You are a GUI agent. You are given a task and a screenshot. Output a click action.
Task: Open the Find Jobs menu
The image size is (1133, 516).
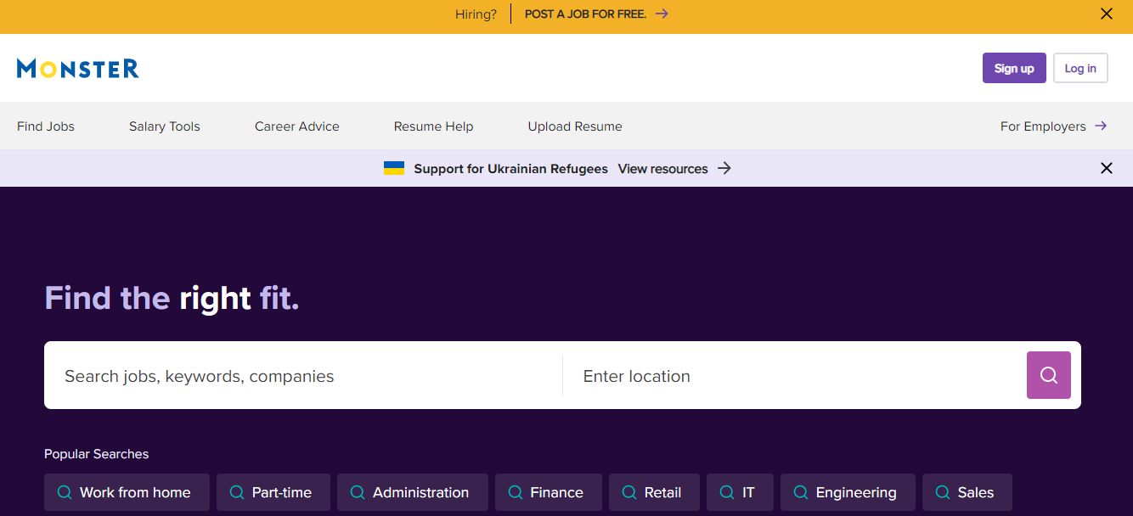click(x=46, y=126)
